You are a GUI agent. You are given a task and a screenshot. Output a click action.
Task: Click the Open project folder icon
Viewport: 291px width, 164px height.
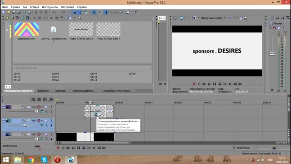(9, 12)
